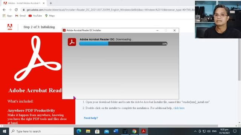
Task: Open network status tray icon
Action: (204, 131)
